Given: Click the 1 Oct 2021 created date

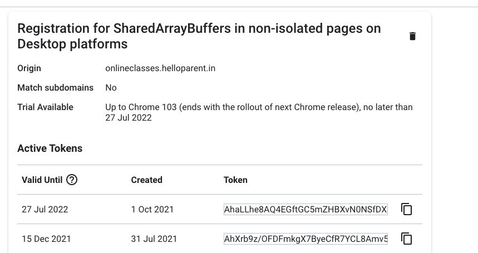Looking at the screenshot, I should [152, 210].
